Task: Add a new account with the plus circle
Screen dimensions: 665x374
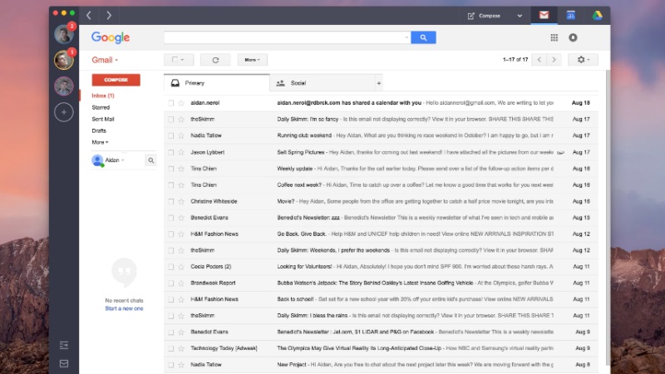Action: [x=64, y=112]
